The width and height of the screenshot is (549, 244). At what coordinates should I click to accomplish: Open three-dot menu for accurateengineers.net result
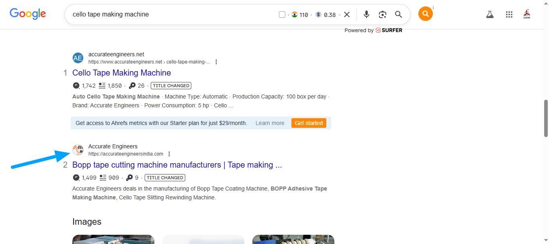(x=216, y=62)
